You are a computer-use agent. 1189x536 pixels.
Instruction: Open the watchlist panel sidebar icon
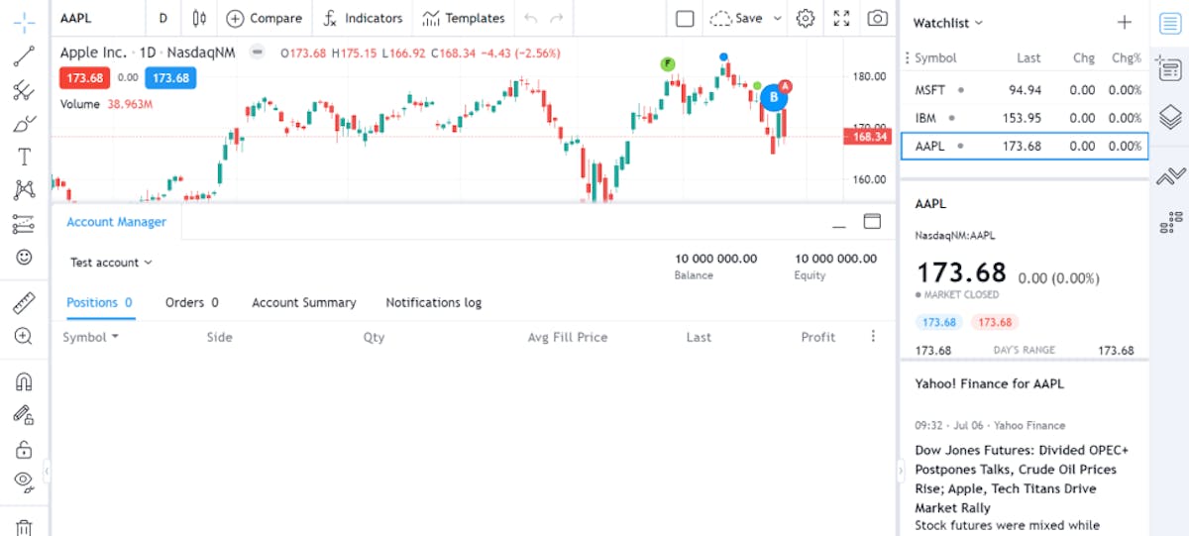(x=1170, y=22)
